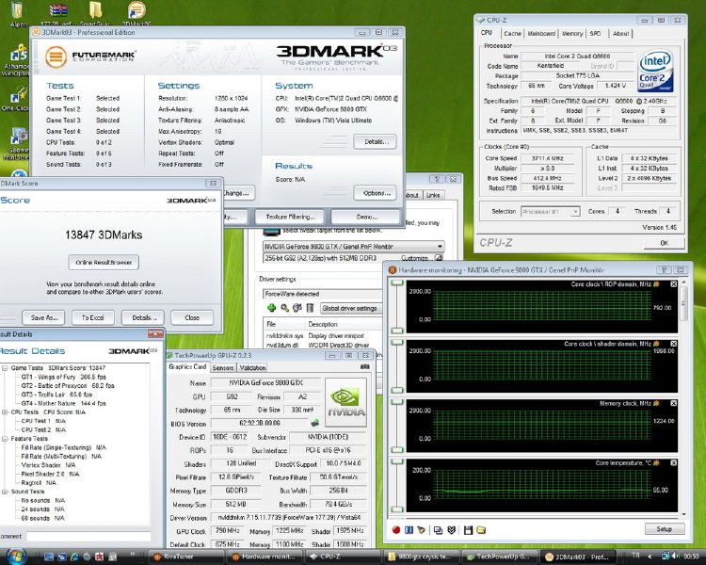The image size is (706, 565).
Task: Click Details button under System in 3DMark03
Action: point(376,141)
